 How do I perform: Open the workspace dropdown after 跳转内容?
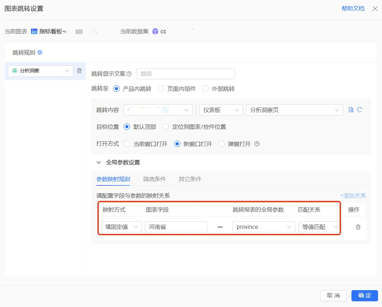(x=158, y=110)
